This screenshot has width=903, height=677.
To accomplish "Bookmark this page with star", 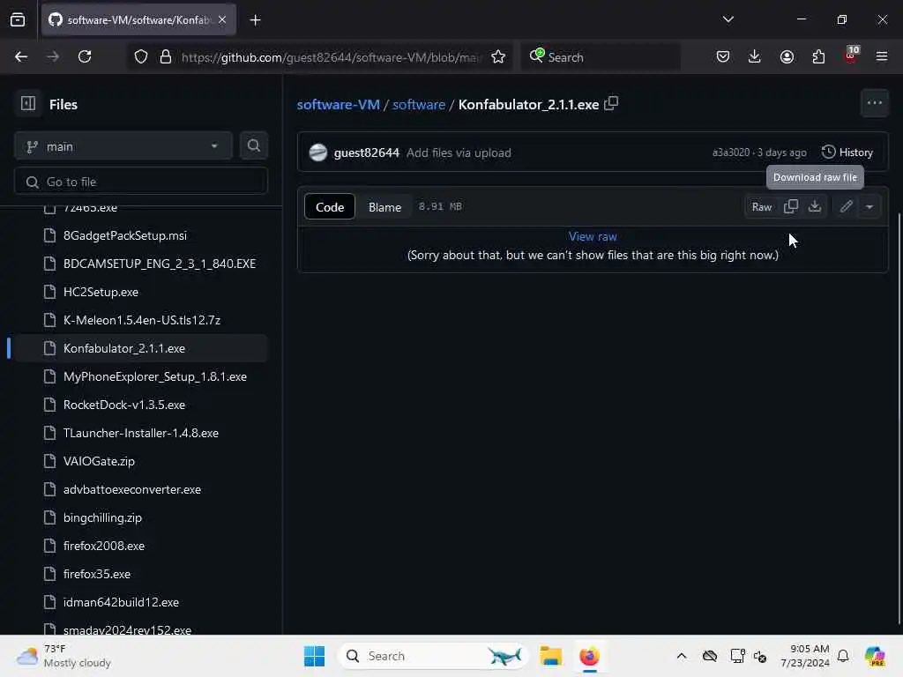I will tap(498, 57).
